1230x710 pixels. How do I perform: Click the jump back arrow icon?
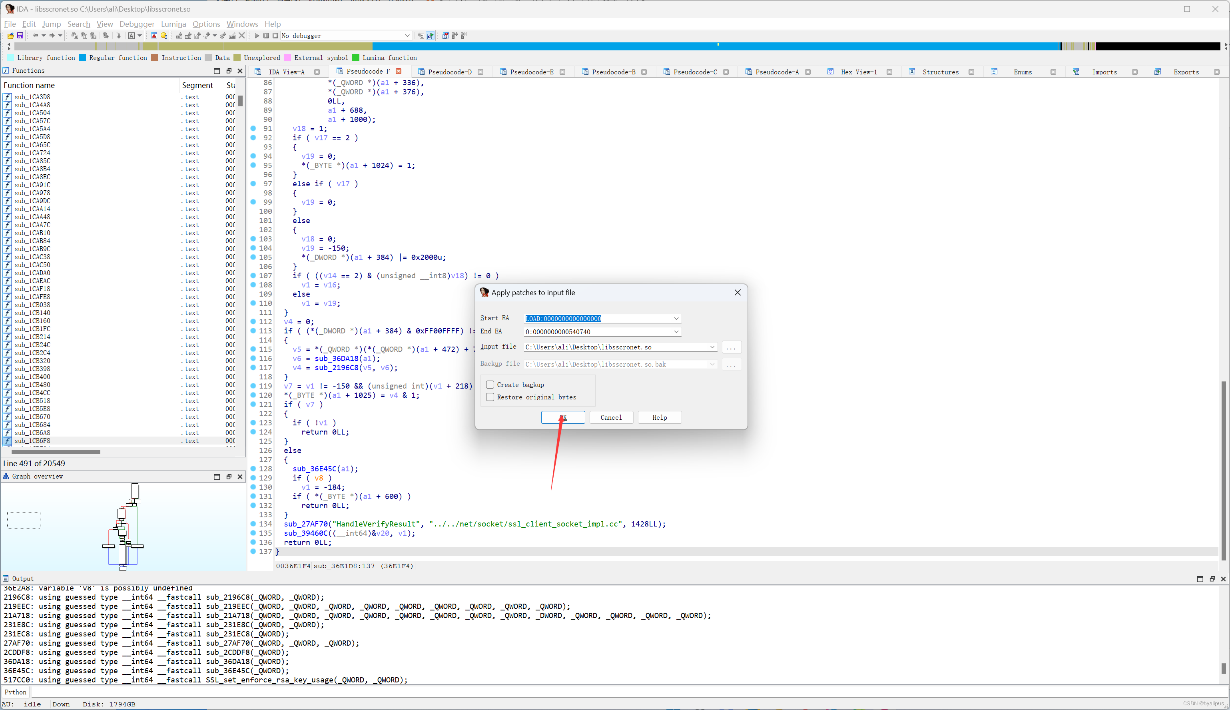pyautogui.click(x=35, y=36)
